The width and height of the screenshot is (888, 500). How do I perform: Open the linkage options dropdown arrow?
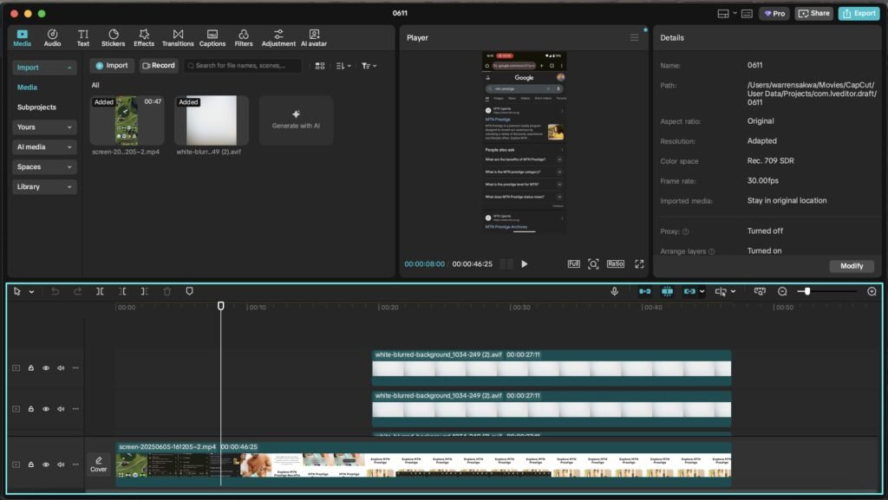(x=702, y=292)
